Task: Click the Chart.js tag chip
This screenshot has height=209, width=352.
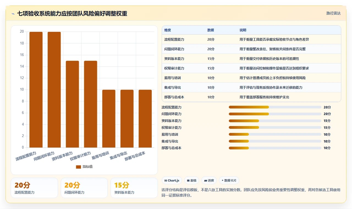Action: click(x=172, y=180)
